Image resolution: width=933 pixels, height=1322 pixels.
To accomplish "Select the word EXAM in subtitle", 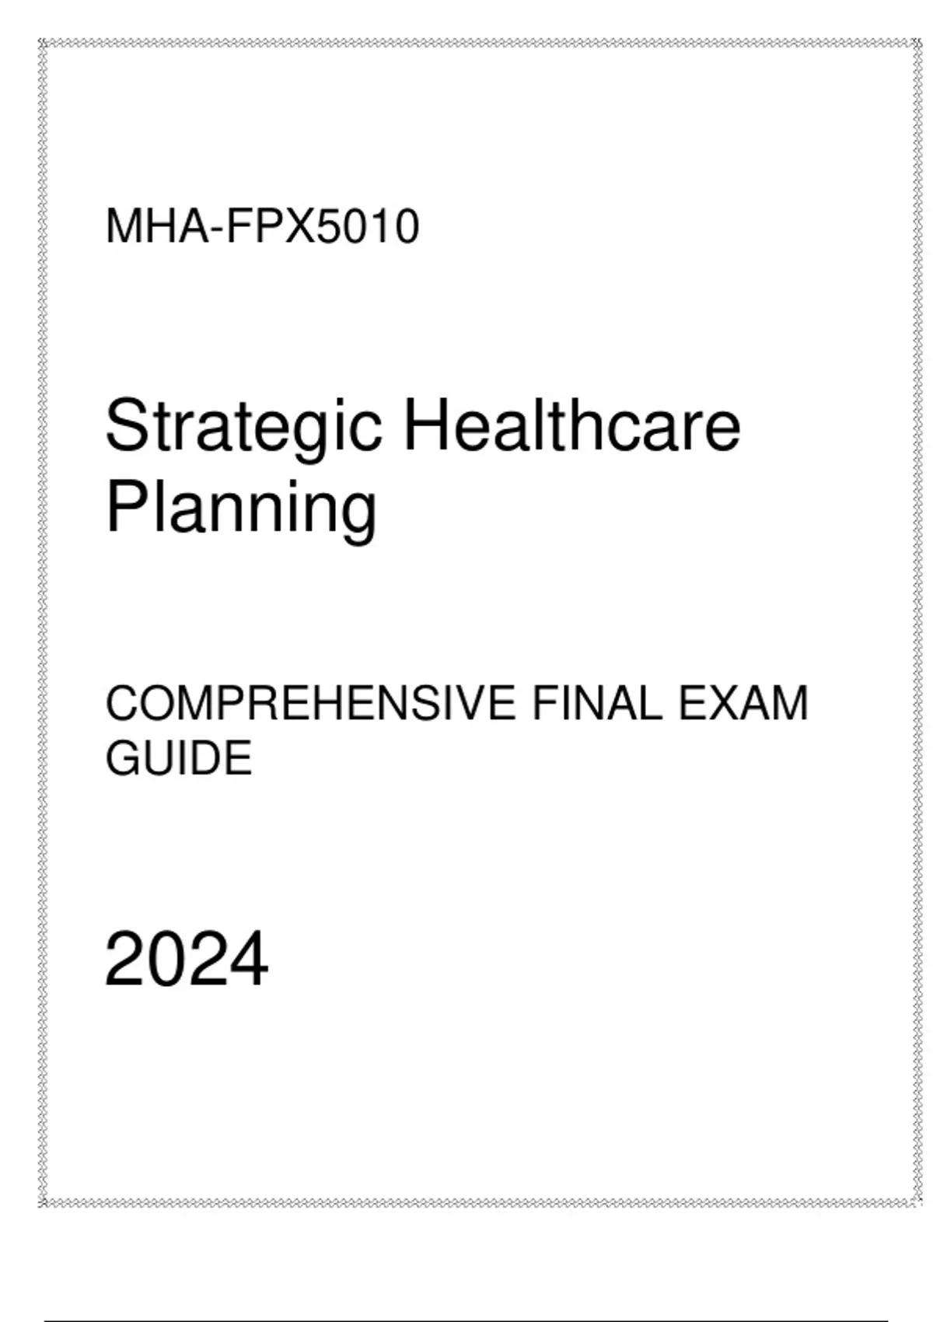I will pos(744,704).
